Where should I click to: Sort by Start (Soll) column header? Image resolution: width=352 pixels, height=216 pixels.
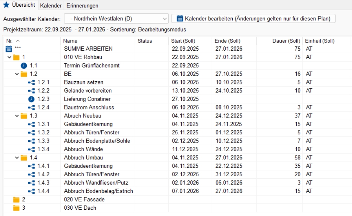coord(190,41)
